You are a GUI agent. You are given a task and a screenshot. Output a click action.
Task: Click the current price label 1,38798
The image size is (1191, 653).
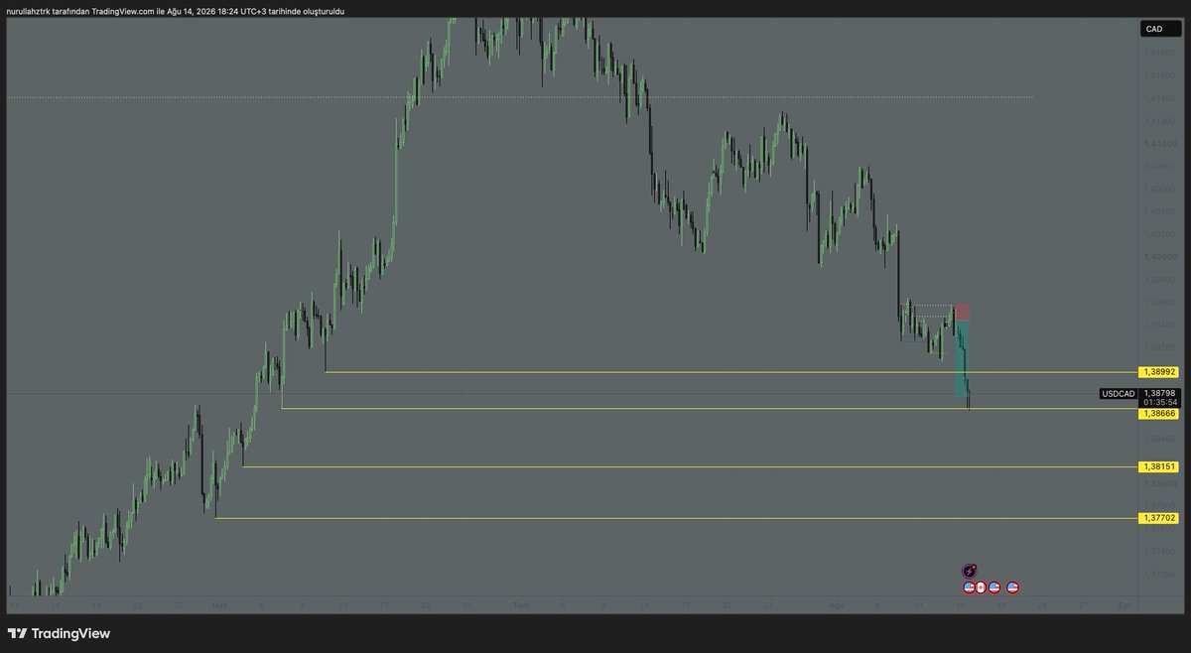tap(1159, 393)
